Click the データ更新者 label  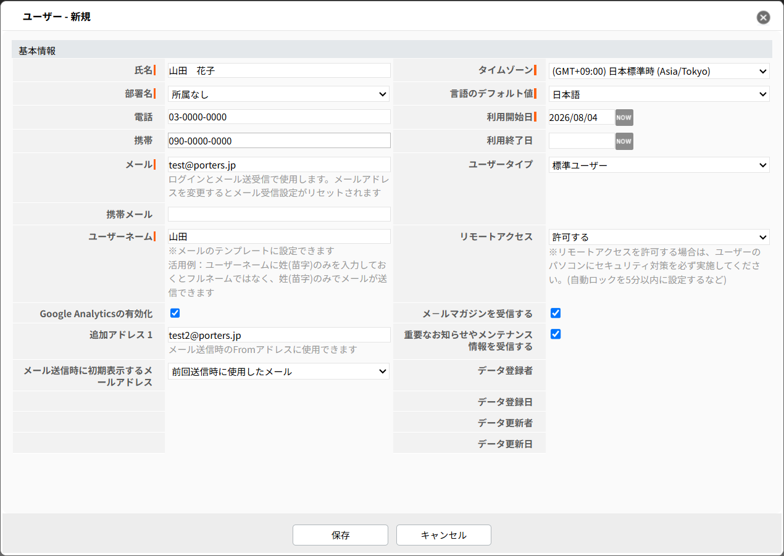[505, 423]
